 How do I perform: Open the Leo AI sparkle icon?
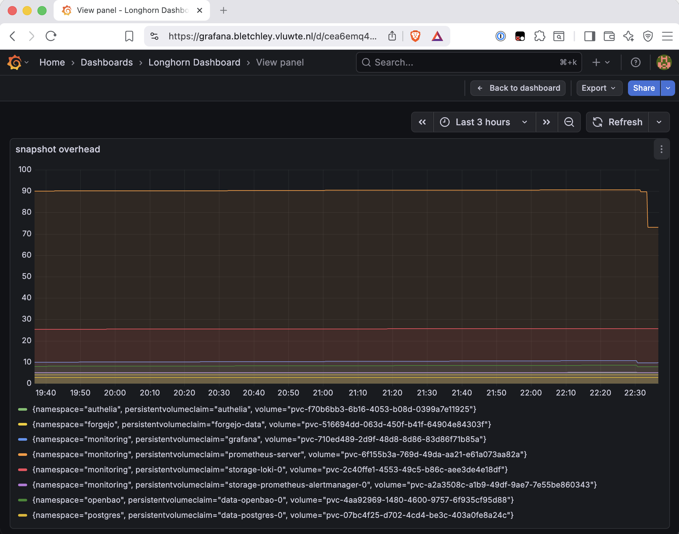coord(629,36)
